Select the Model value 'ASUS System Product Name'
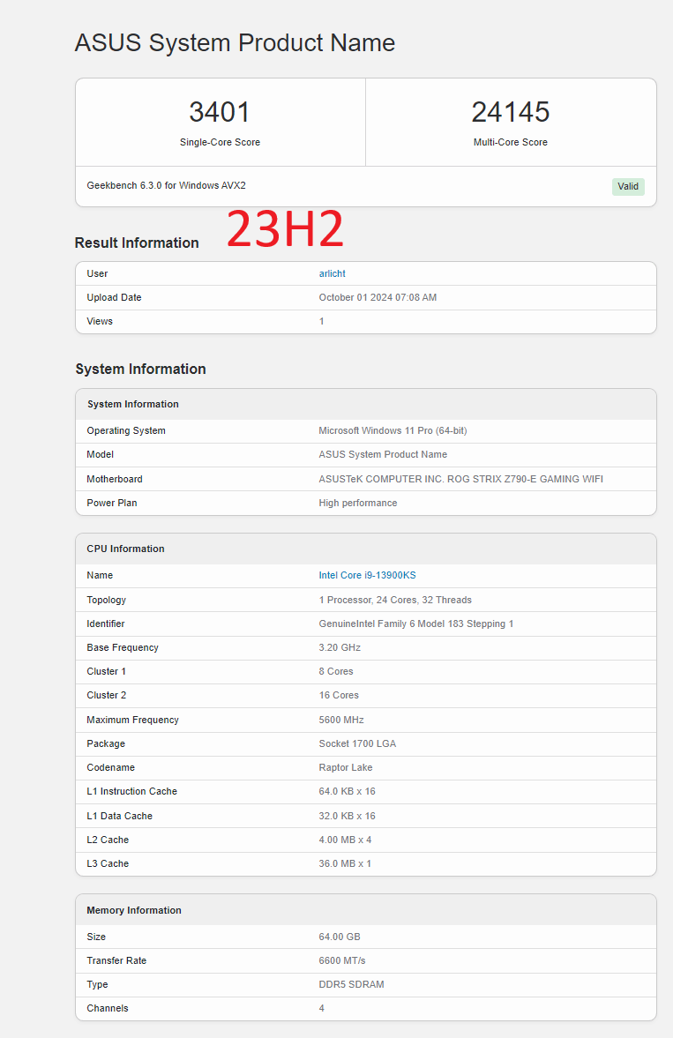 [x=383, y=454]
